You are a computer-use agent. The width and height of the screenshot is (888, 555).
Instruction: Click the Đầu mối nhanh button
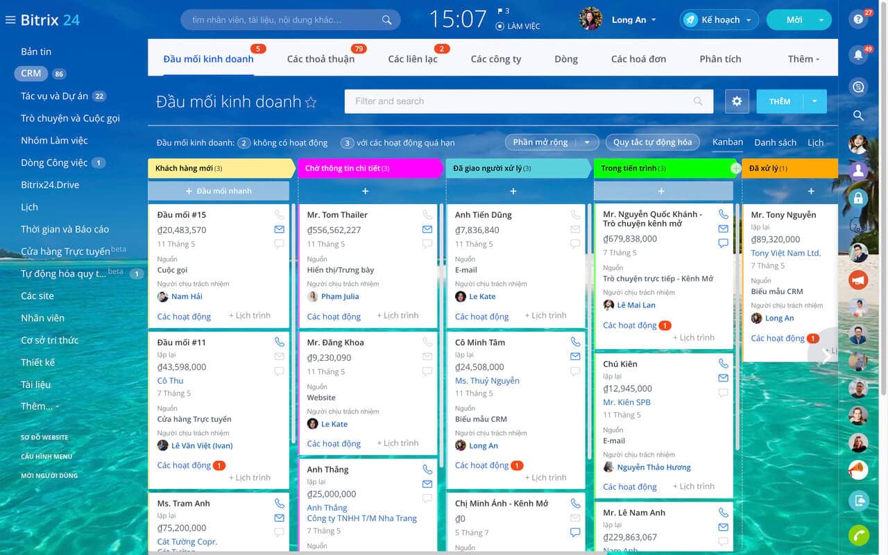[x=219, y=191]
